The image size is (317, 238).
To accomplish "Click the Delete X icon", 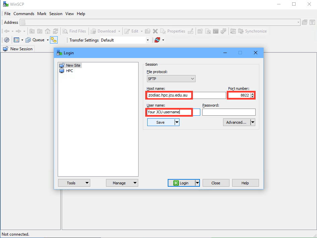I will click(155, 31).
